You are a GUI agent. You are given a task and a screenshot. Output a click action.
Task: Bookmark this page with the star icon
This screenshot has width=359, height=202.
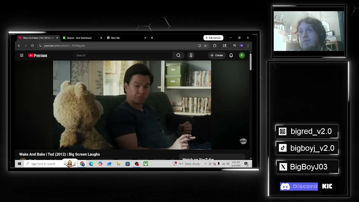click(x=205, y=46)
